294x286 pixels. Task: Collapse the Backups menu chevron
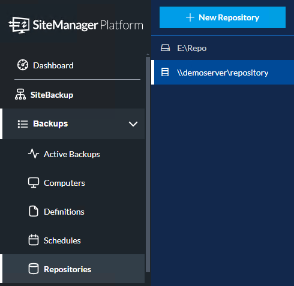tap(133, 124)
